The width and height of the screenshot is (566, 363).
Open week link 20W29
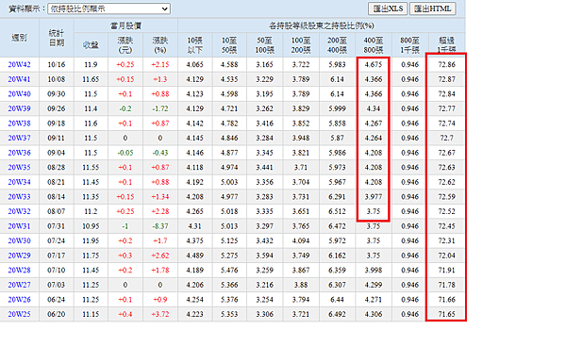pos(20,256)
